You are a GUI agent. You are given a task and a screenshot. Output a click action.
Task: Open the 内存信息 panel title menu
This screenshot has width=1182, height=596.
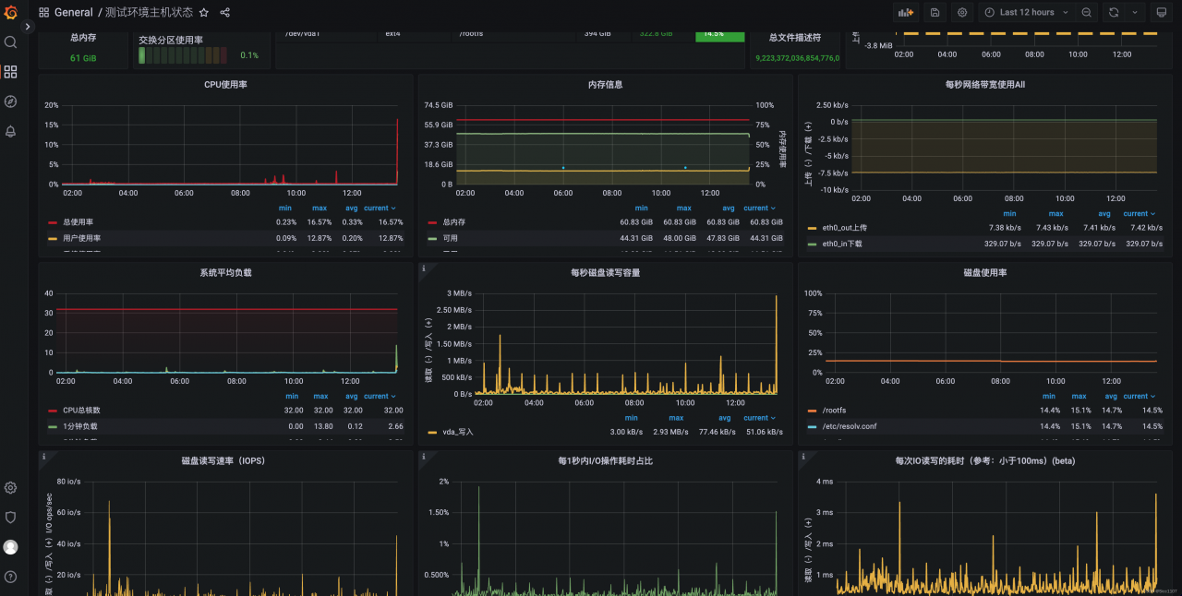pyautogui.click(x=606, y=84)
